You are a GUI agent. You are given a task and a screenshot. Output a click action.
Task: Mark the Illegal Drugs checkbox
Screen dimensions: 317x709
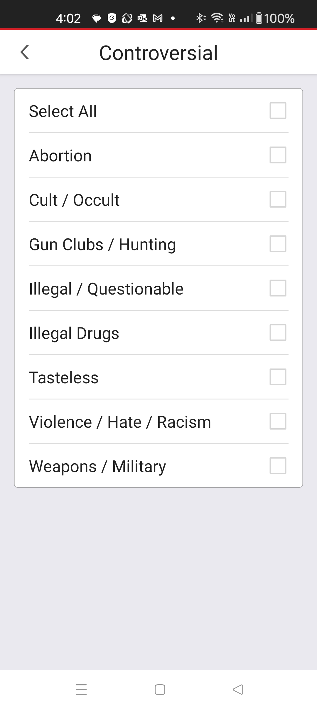pos(278,332)
